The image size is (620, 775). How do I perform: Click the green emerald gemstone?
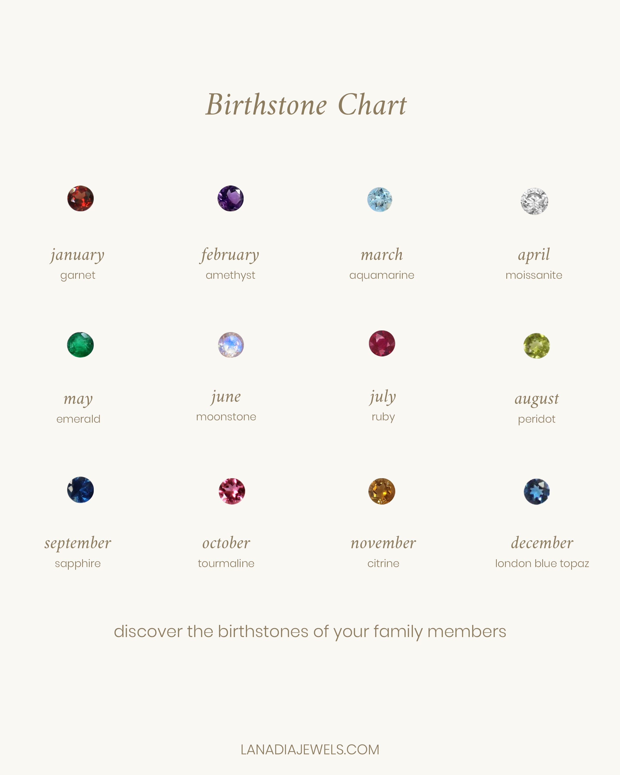click(81, 345)
